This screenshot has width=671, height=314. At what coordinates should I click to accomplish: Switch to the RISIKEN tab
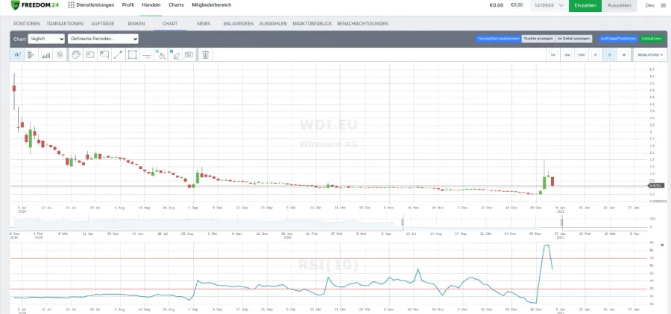[136, 24]
